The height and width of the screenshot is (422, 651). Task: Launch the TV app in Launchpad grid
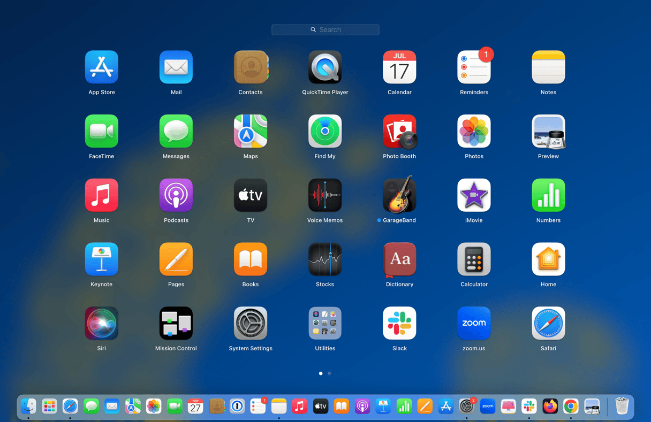pos(251,195)
